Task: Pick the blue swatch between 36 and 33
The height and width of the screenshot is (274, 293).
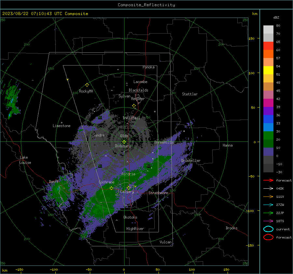Action: click(268, 119)
